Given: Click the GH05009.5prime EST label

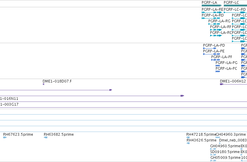Looking at the screenshot, I should pyautogui.click(x=226, y=158).
